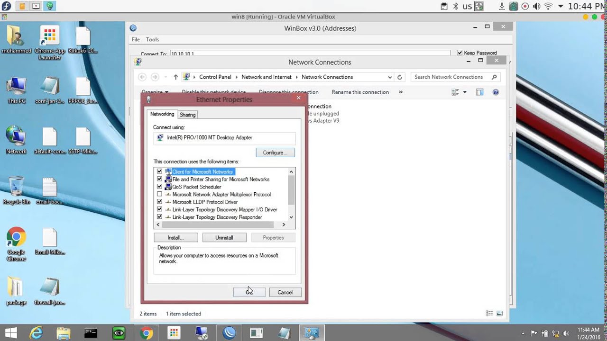Click Network Connections in the breadcrumb path
Image resolution: width=607 pixels, height=341 pixels.
tap(327, 77)
